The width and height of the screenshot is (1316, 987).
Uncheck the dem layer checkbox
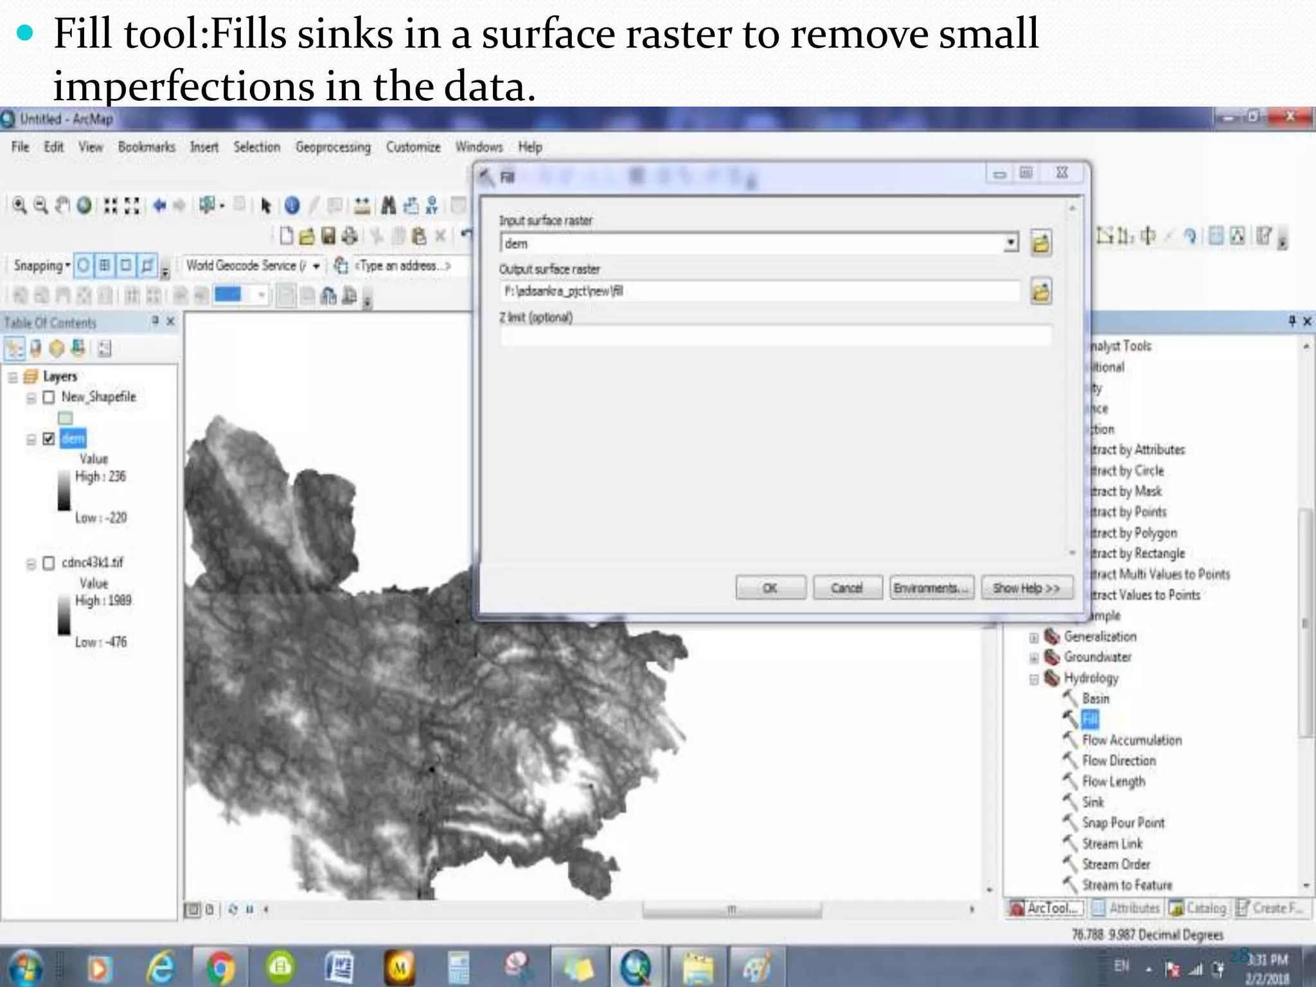(49, 439)
